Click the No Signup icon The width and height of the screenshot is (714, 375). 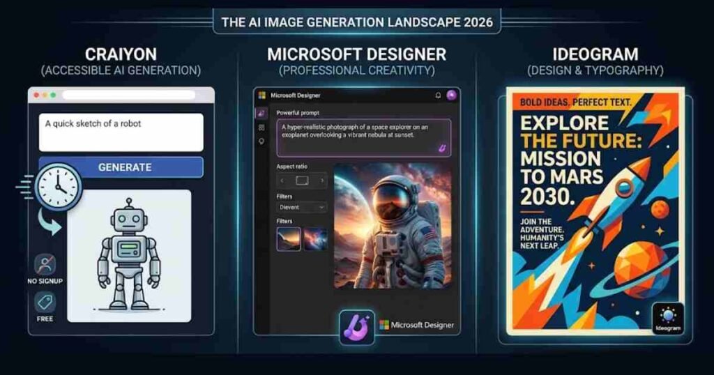click(45, 264)
